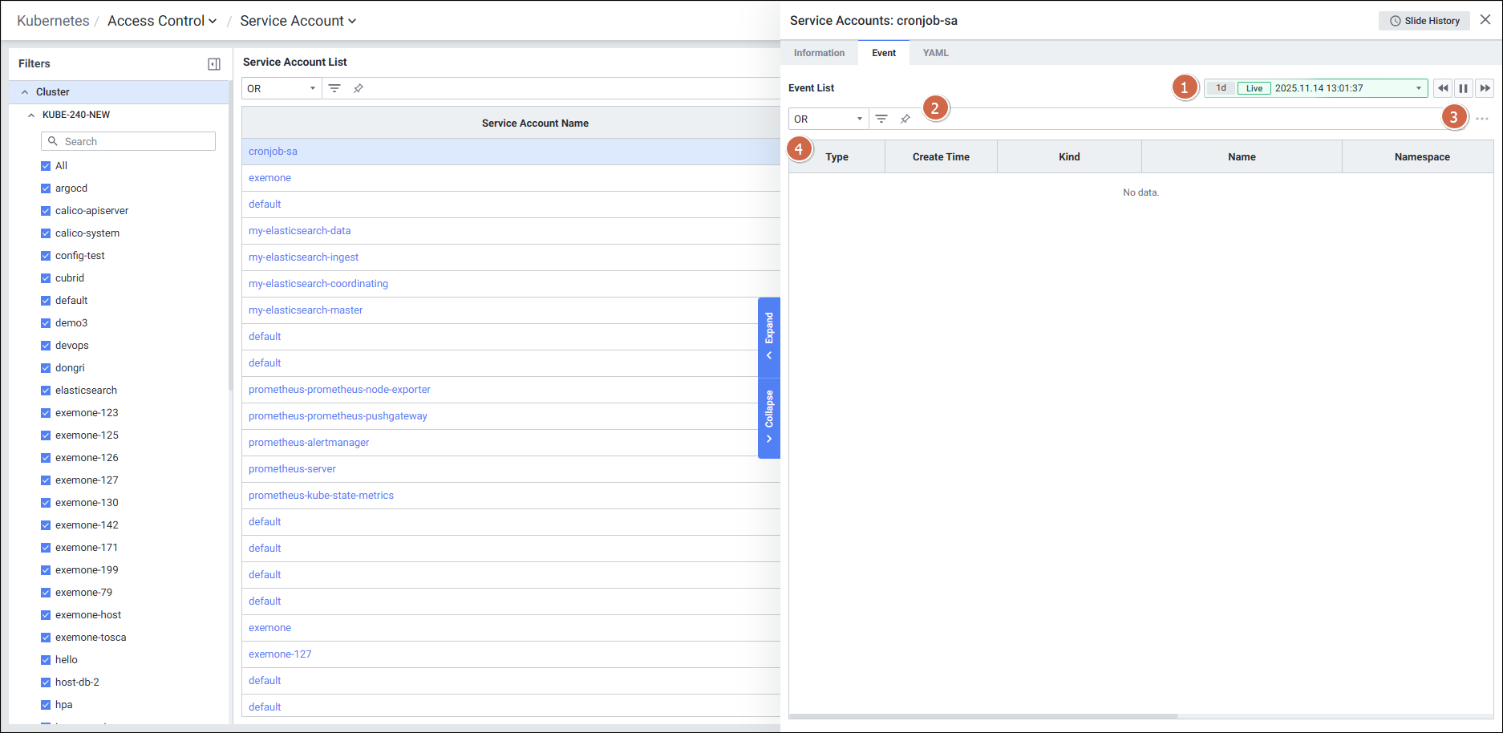The height and width of the screenshot is (733, 1503).
Task: Click pin icon in Event List toolbar
Action: click(905, 119)
